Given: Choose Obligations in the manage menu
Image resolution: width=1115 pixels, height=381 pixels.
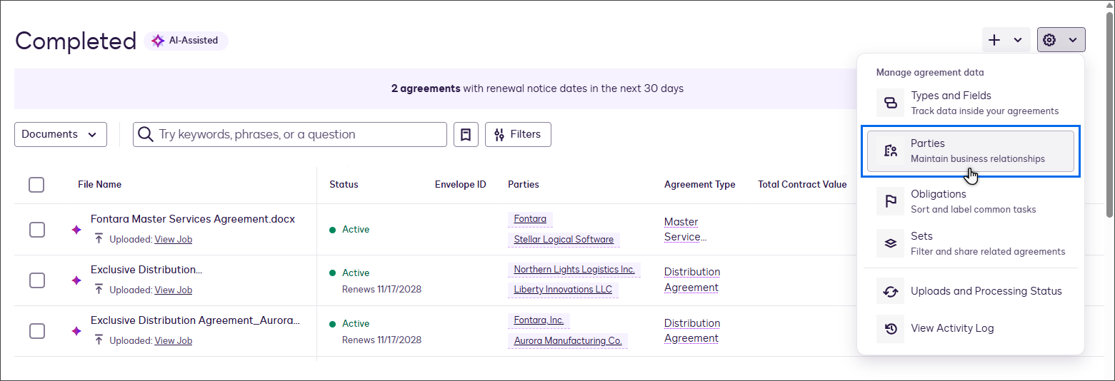Looking at the screenshot, I should [x=938, y=194].
